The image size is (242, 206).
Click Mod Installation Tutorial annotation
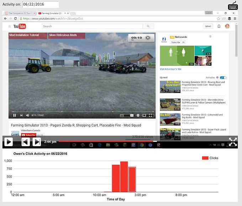pos(28,36)
